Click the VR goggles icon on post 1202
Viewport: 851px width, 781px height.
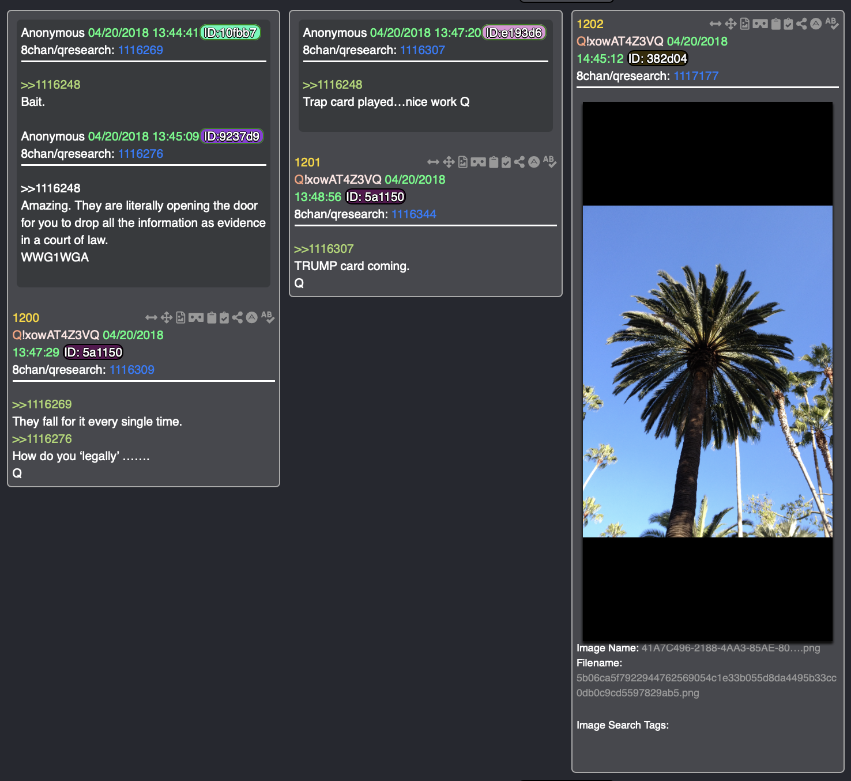(x=760, y=24)
